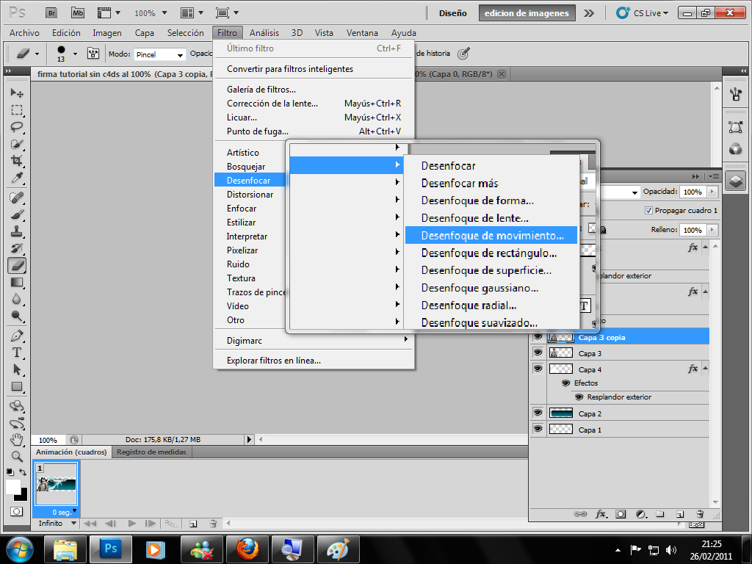Switch to Registro de medidas tab
Screen dimensions: 752x564
[151, 452]
